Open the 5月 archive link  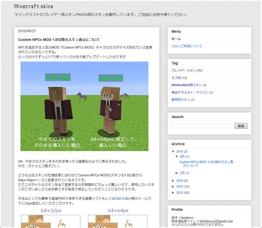point(182,173)
